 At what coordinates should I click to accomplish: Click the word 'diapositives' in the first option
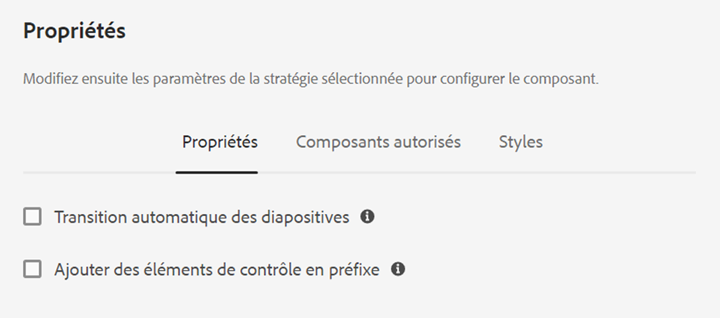click(x=305, y=217)
